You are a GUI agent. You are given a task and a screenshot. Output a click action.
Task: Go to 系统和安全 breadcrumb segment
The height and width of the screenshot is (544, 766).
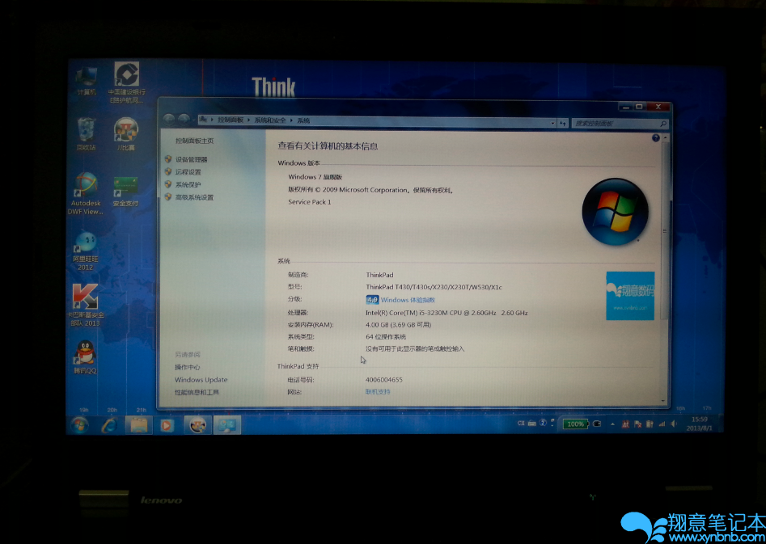(x=269, y=120)
